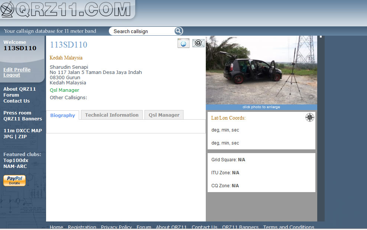Click the QRZ11.COM globe logo
This screenshot has height=230, width=367.
pyautogui.click(x=7, y=9)
